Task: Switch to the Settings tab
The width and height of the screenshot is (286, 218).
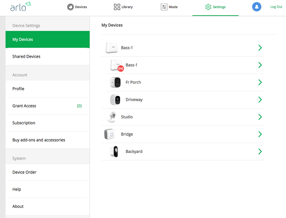Action: pos(215,7)
